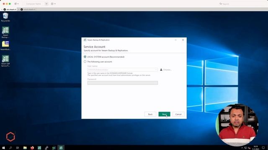This screenshot has width=268, height=150.
Task: Open the Action Center notifications icon
Action: 263,147
